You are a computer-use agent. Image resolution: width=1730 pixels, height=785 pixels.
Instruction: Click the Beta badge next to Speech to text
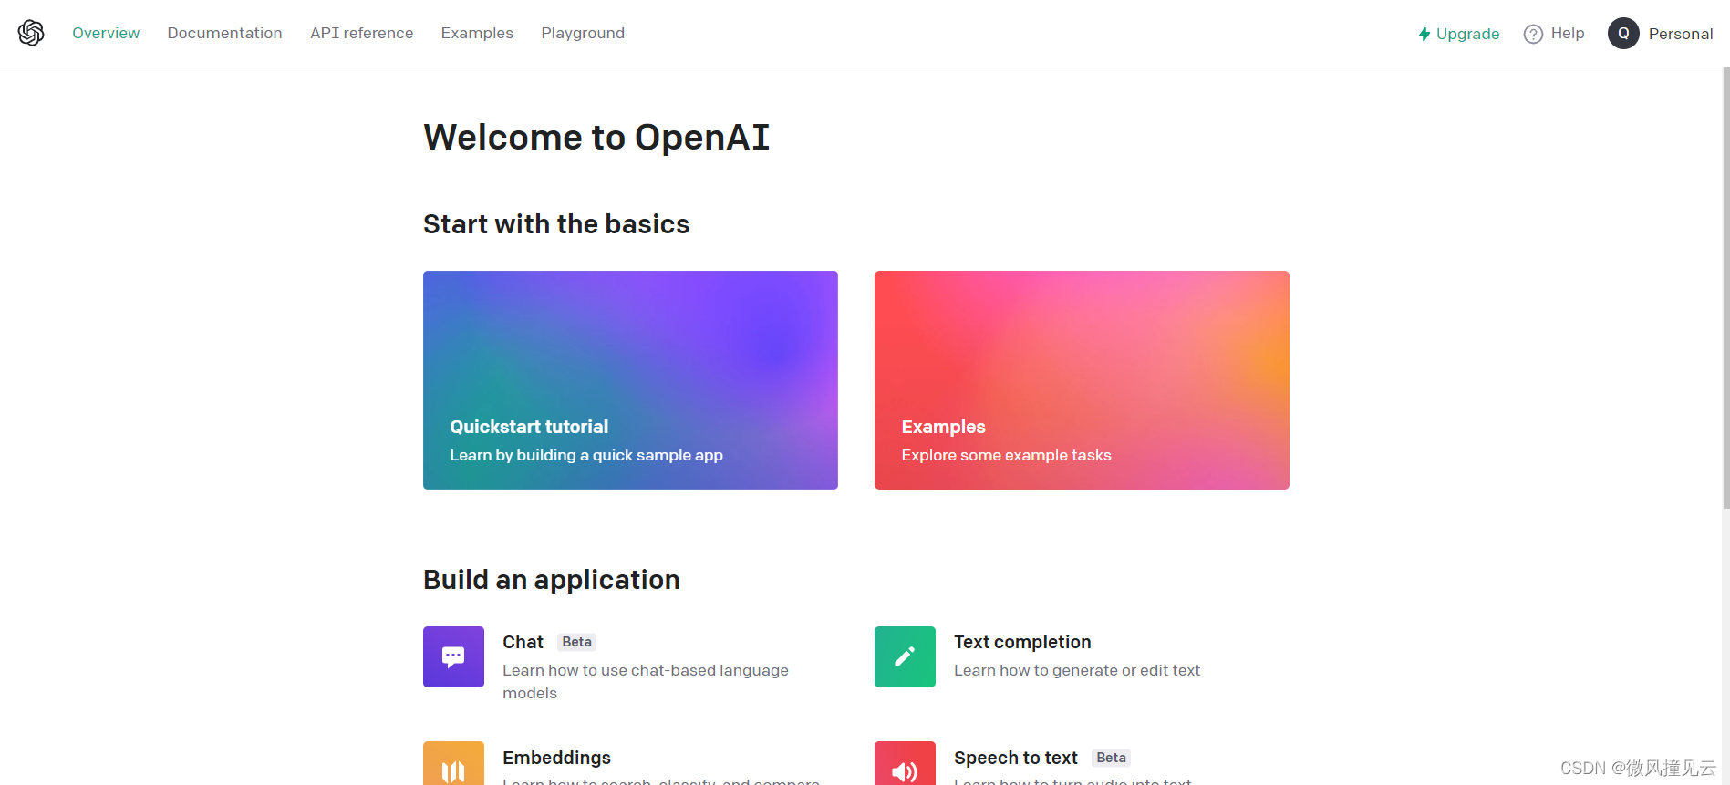pos(1111,758)
